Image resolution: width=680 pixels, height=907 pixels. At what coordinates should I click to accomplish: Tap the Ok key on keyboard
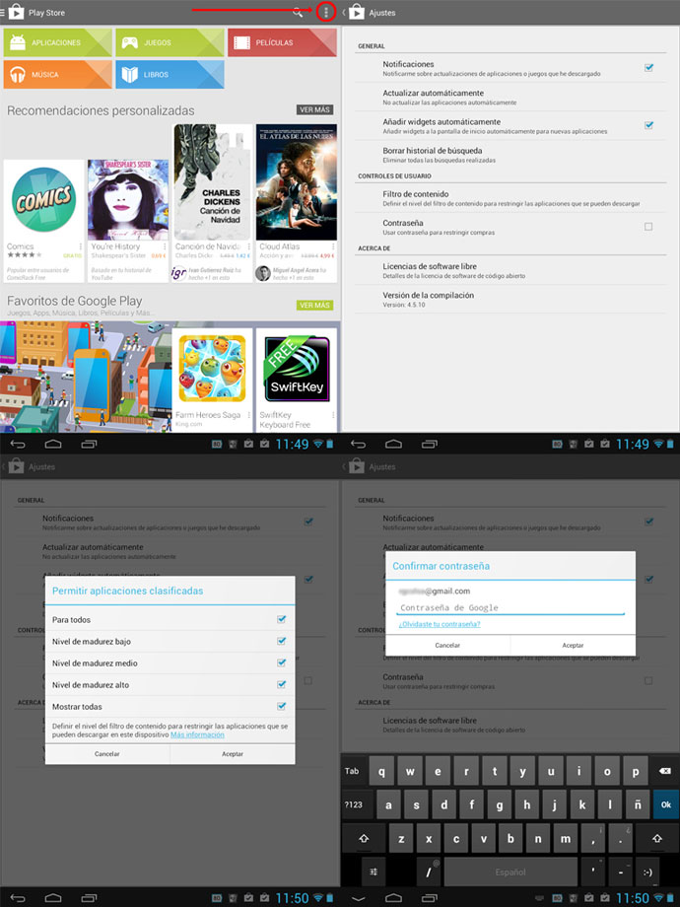[x=666, y=804]
